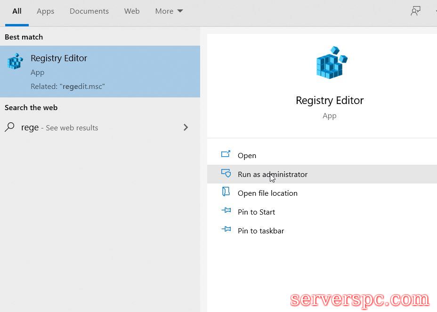Select the Web search tab
The width and height of the screenshot is (437, 312).
click(x=132, y=11)
